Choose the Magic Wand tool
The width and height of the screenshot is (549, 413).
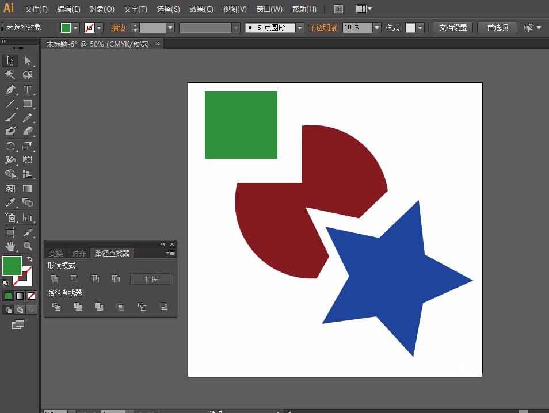click(10, 75)
